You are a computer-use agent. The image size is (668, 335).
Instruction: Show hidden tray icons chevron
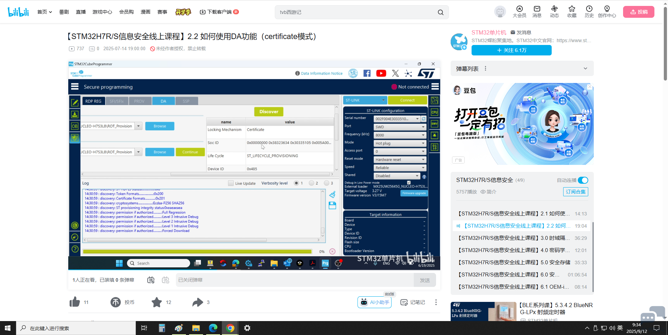[587, 328]
